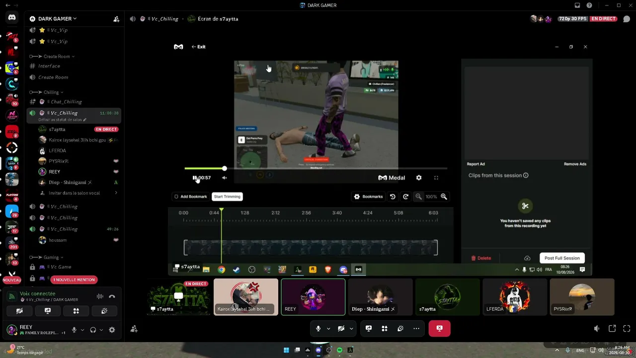Redo the edit in Medal
The height and width of the screenshot is (358, 636).
click(405, 196)
